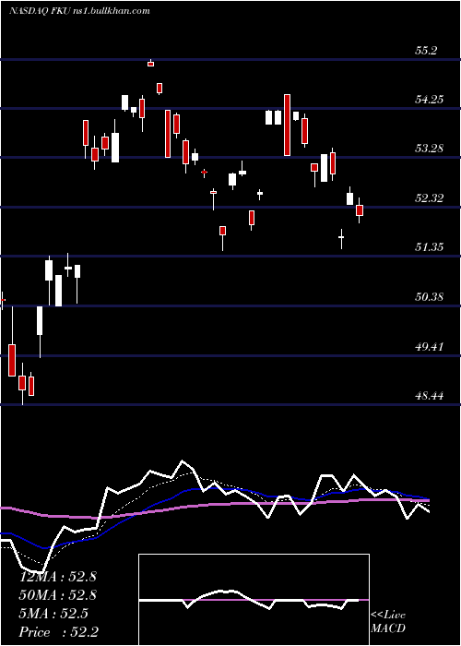
Task: Click inside the MACD inset chart panel
Action: (254, 600)
